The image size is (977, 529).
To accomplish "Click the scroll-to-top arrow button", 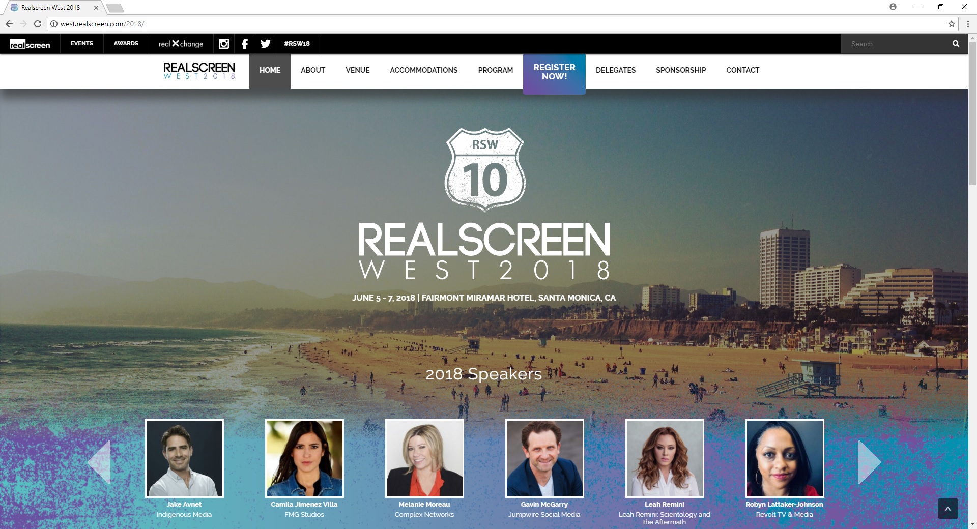I will (x=948, y=509).
